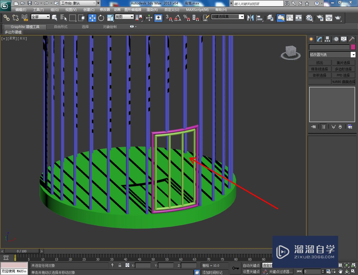Click the Align tool icon
Screen dimensions: 358x275
coord(260,18)
